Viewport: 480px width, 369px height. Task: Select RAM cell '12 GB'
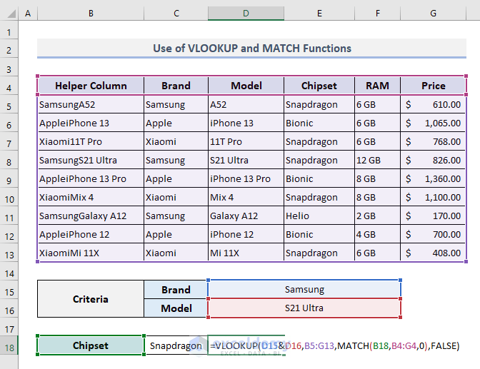[377, 160]
